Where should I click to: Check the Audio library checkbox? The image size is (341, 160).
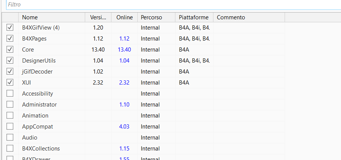10,138
